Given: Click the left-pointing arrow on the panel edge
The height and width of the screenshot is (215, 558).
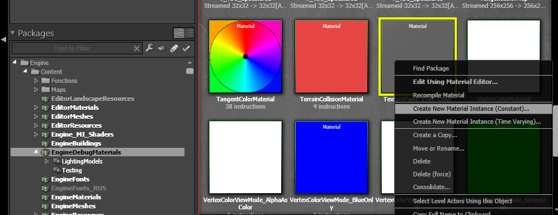Looking at the screenshot, I should (3, 39).
